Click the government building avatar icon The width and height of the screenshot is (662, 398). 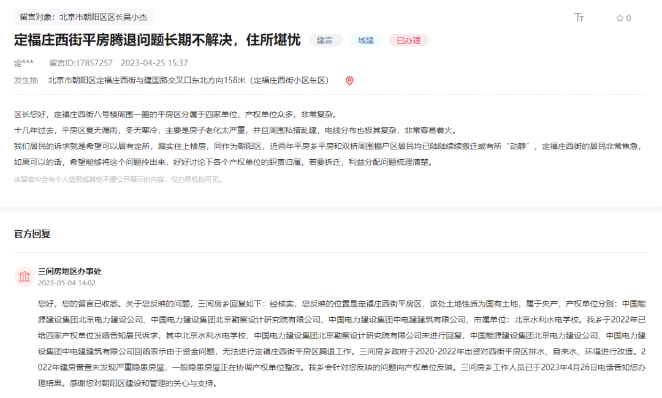point(25,277)
